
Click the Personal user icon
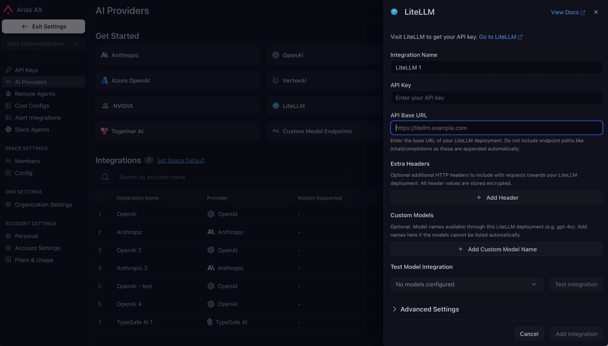pos(8,236)
